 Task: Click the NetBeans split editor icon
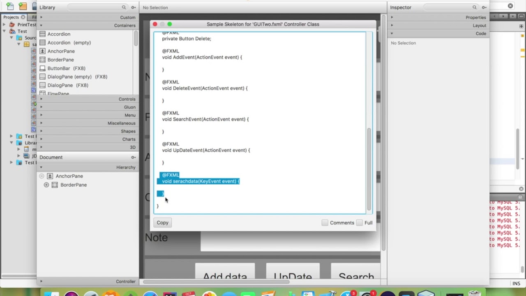pos(522,26)
